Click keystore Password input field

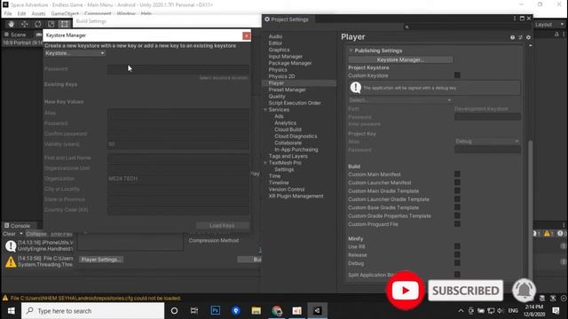pos(177,69)
